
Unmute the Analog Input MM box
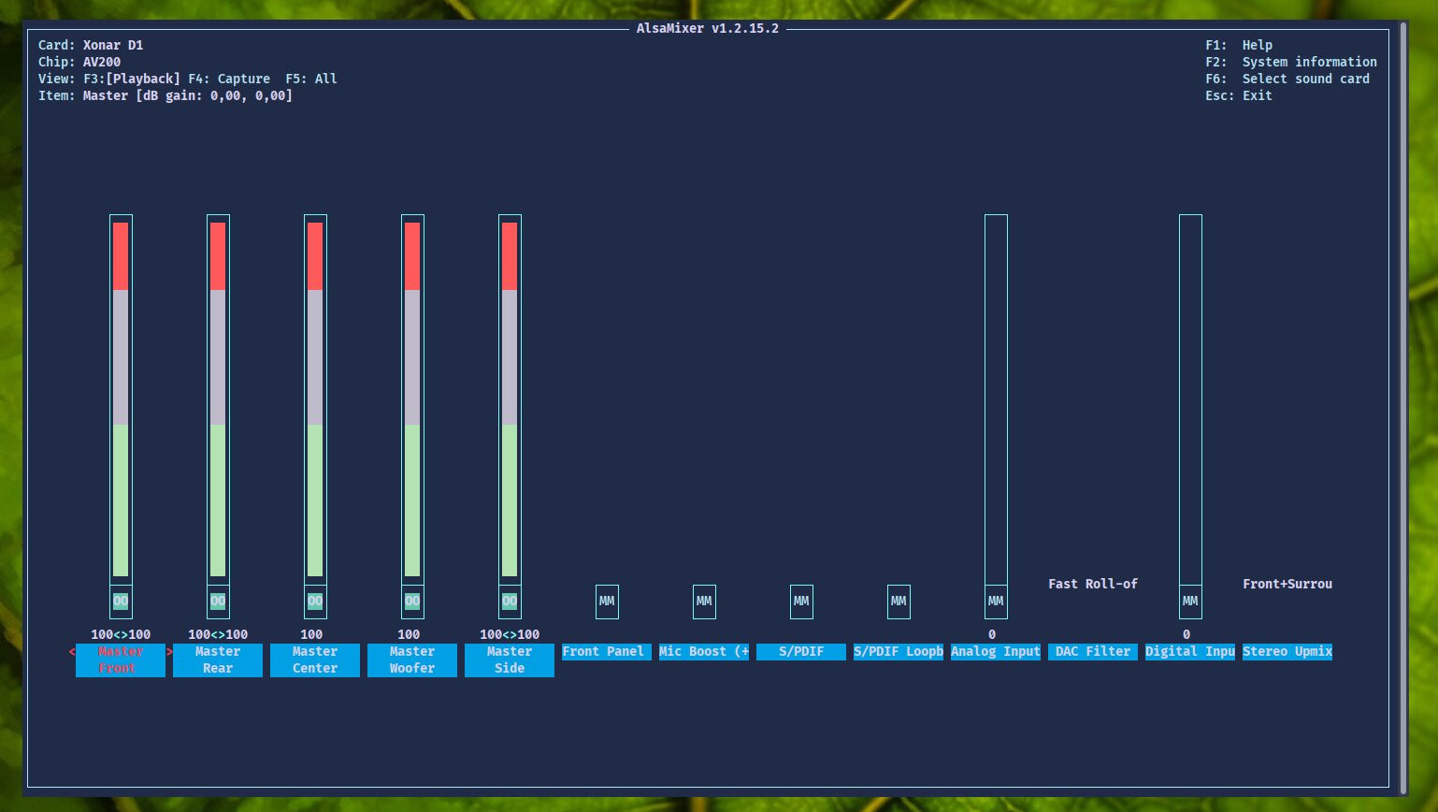tap(996, 602)
